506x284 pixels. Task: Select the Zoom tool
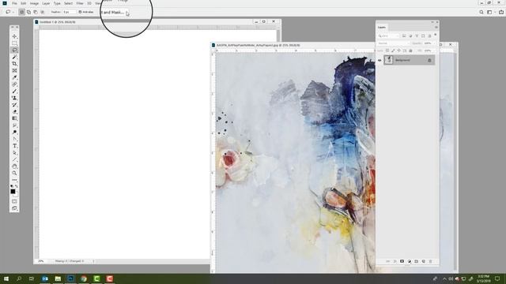[x=14, y=174]
